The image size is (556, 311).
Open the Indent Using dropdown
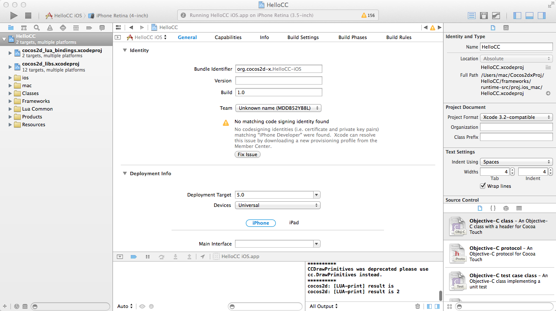click(x=516, y=162)
